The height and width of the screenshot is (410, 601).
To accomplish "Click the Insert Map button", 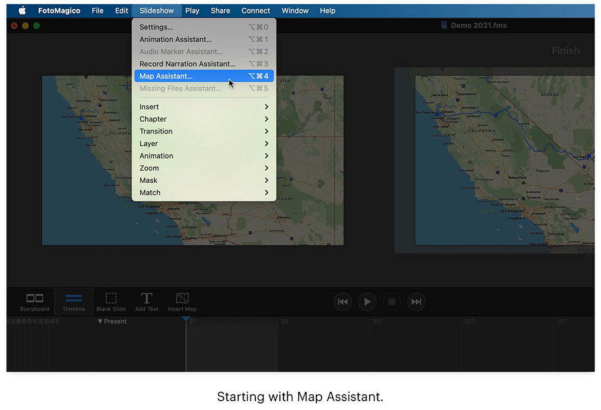I will (x=182, y=303).
